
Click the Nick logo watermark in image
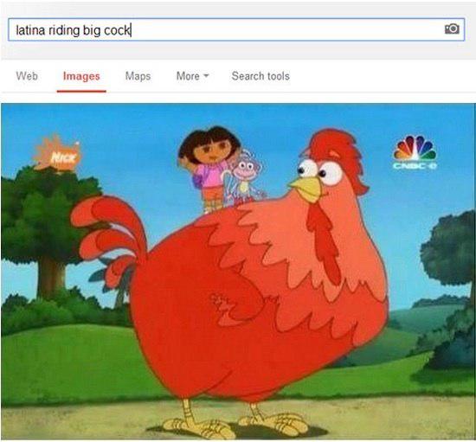57,153
